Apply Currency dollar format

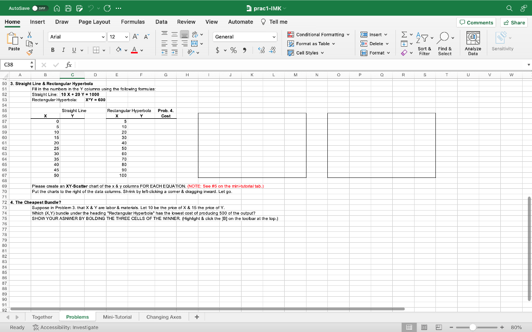click(218, 50)
